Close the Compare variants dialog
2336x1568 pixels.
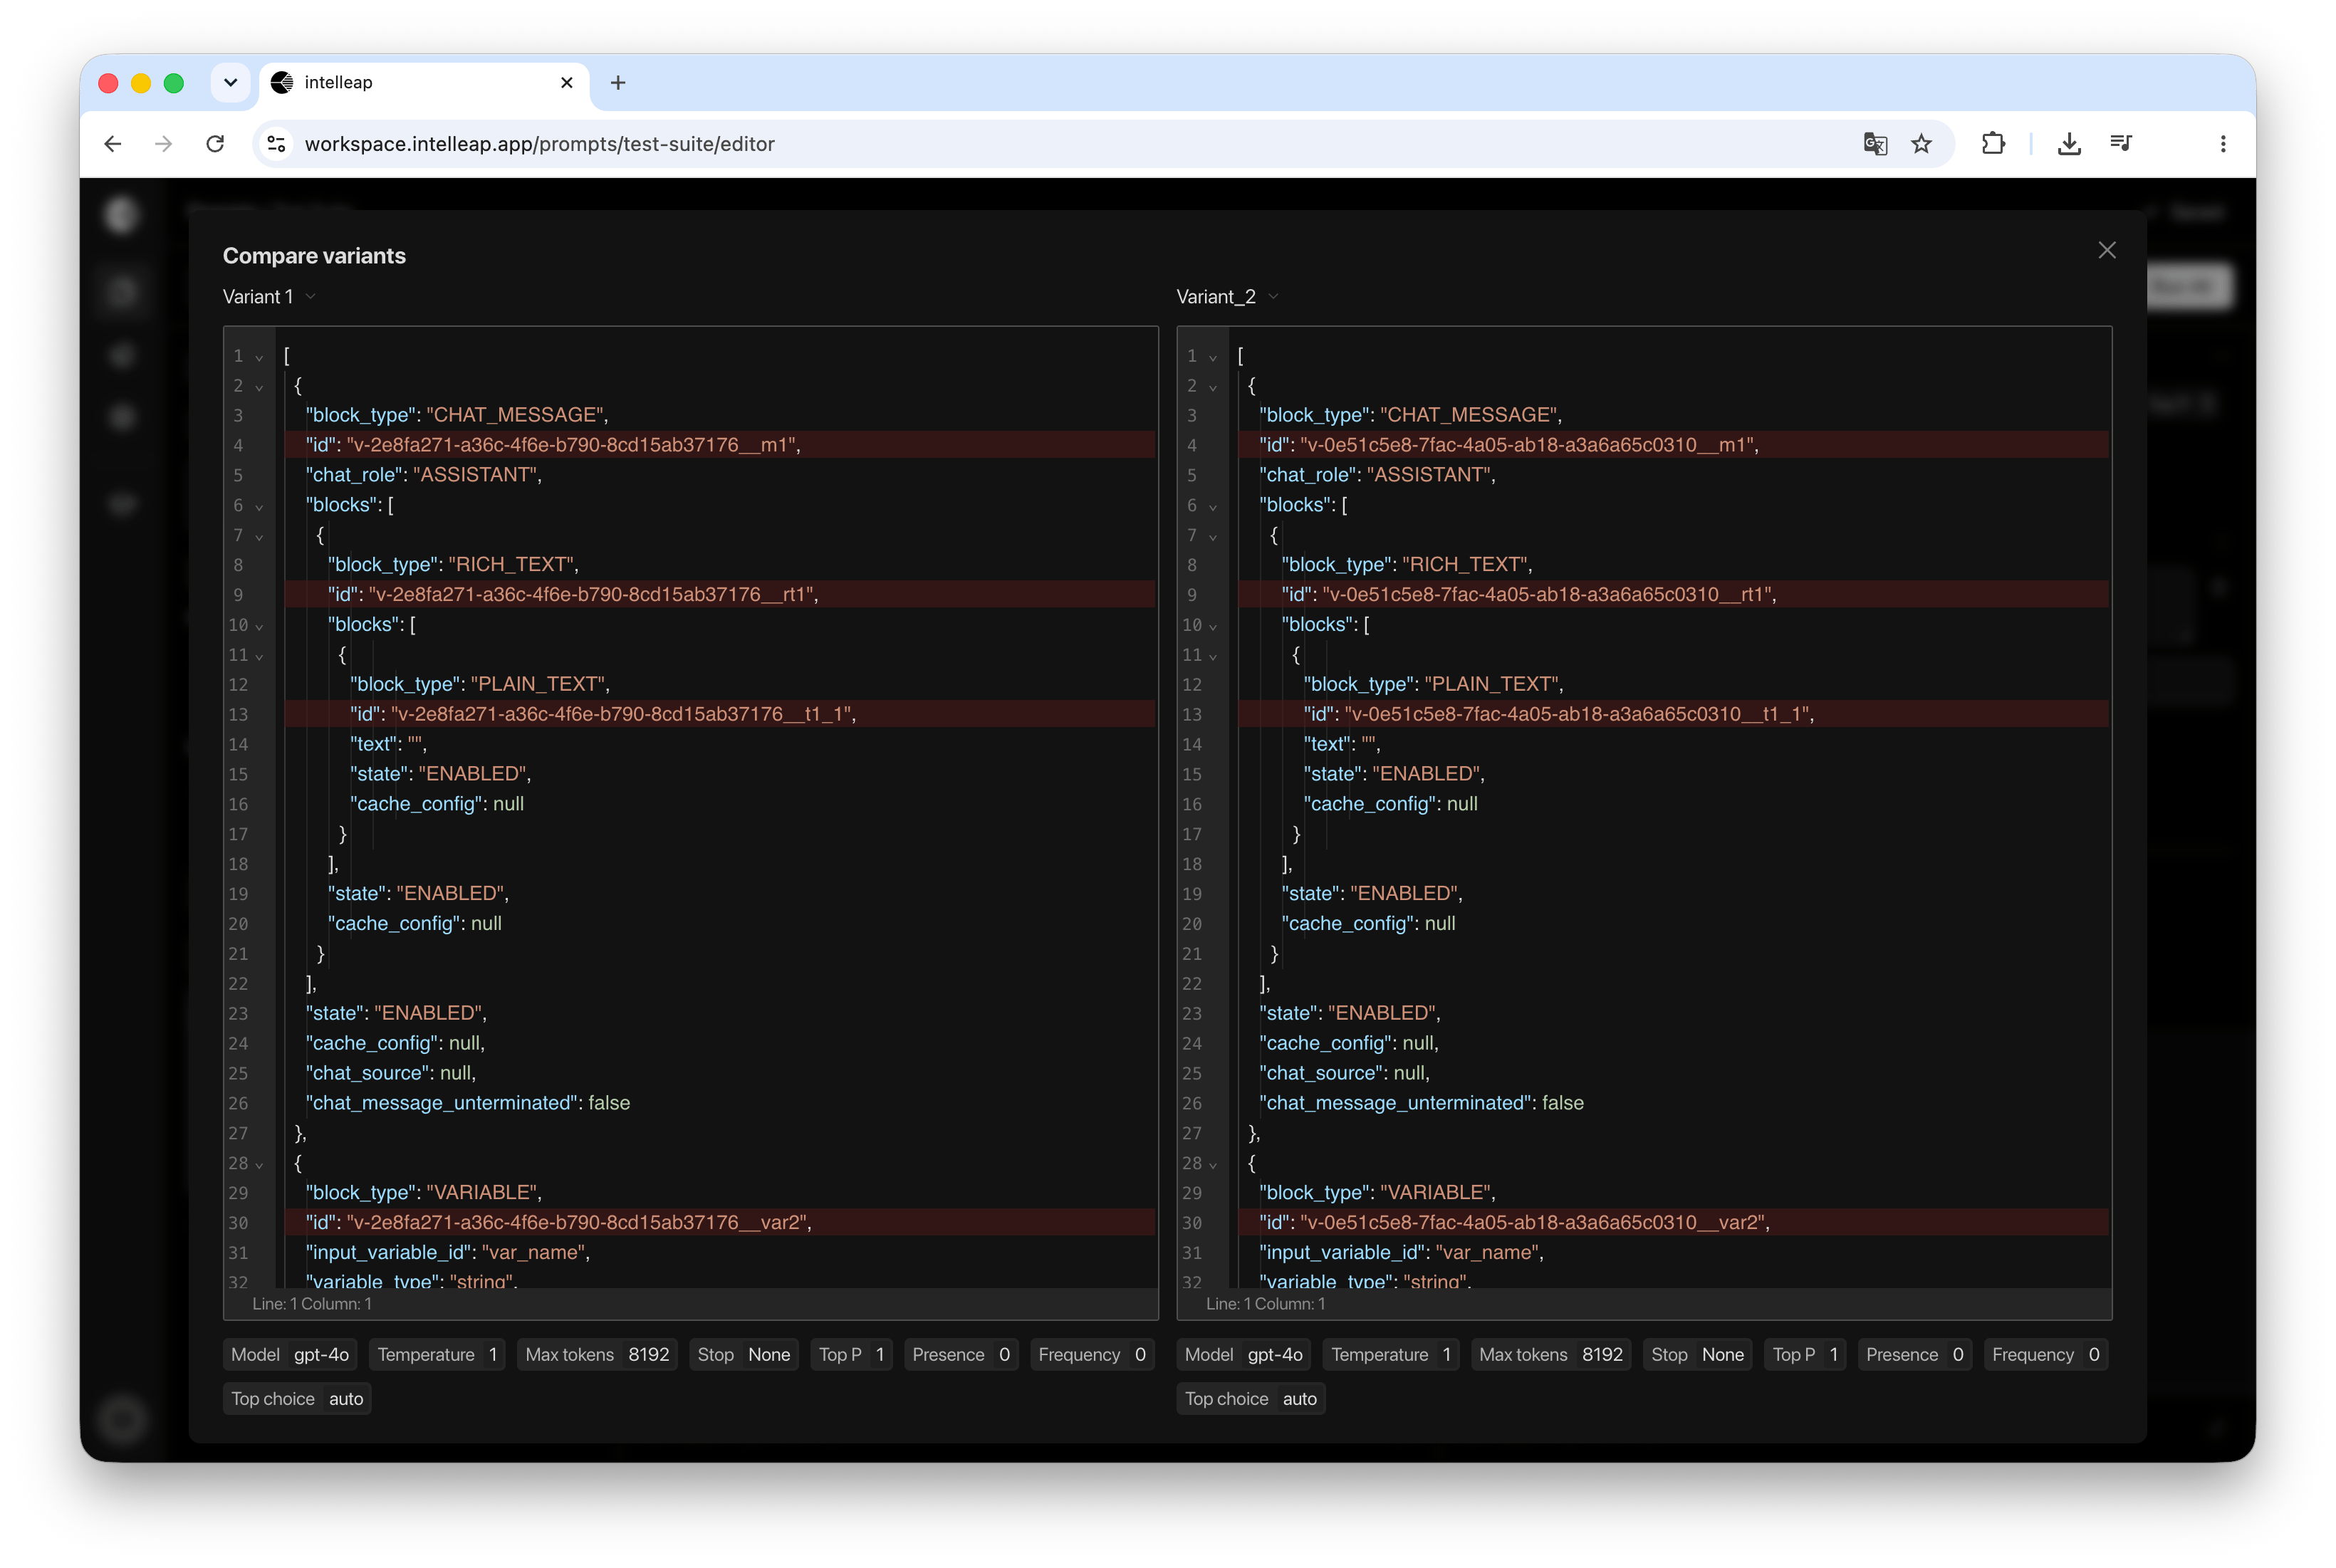2106,250
